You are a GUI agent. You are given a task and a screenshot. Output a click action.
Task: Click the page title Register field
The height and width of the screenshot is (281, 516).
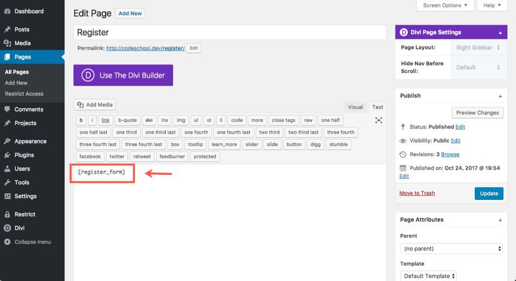(230, 33)
